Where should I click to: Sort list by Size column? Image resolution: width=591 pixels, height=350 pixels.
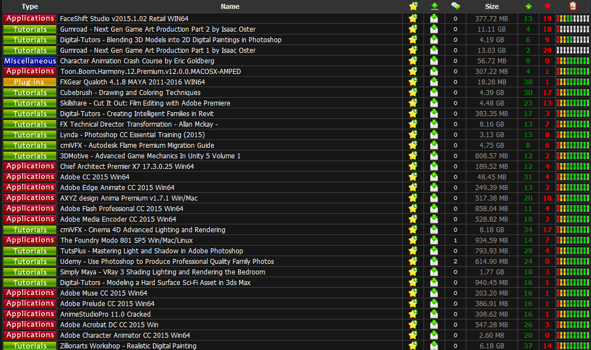(x=491, y=7)
